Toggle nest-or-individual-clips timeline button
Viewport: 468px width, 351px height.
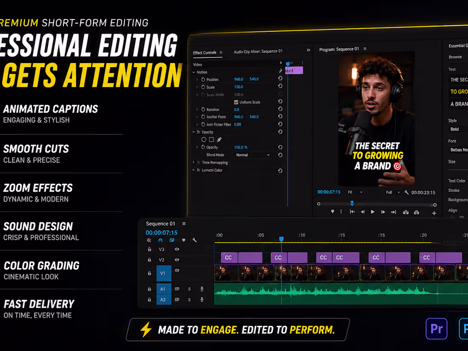[x=149, y=240]
